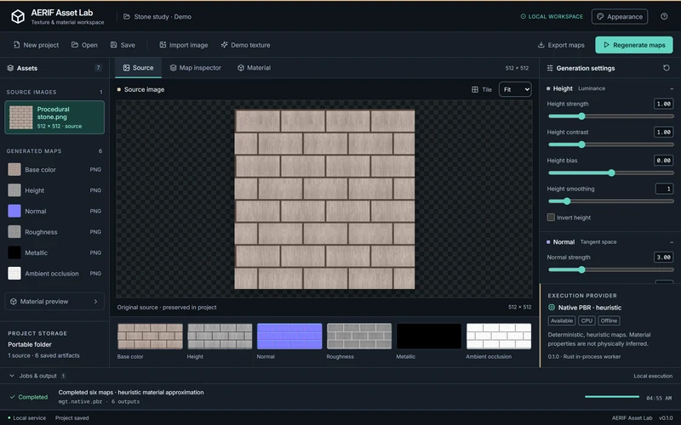Click the Height smoothing value field
This screenshot has width=681, height=425.
click(x=664, y=189)
